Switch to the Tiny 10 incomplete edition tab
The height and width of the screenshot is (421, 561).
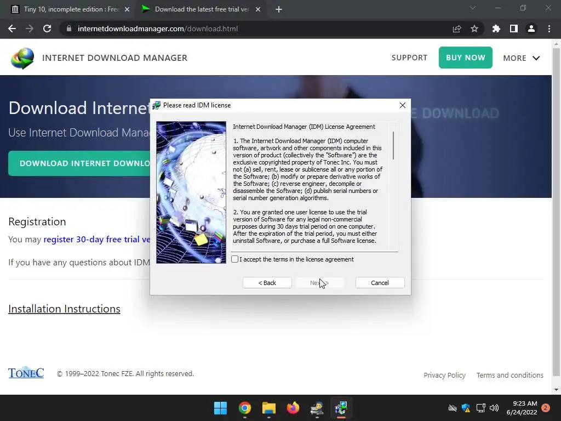pos(71,9)
